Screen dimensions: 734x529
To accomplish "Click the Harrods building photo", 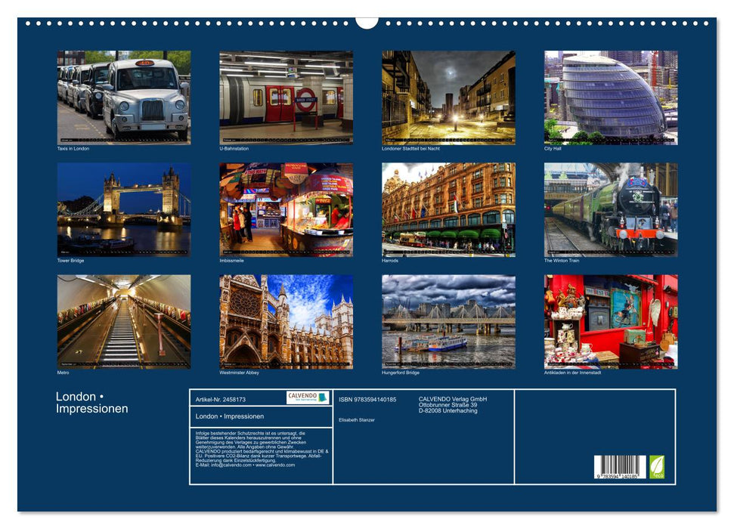I will [x=448, y=209].
